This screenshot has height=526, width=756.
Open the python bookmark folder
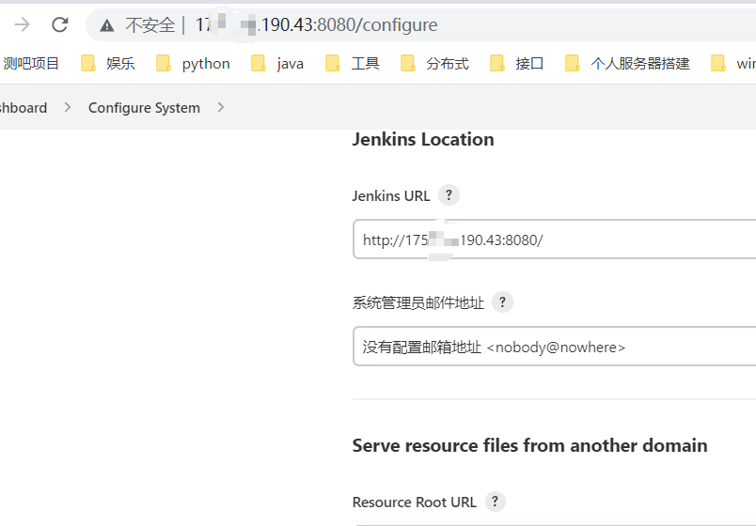(x=194, y=64)
